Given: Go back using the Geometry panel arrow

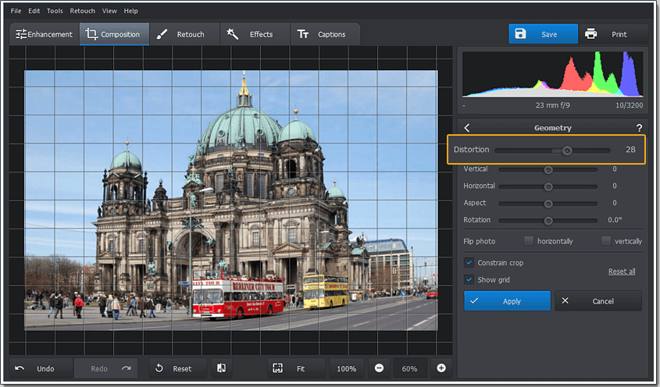Looking at the screenshot, I should pos(467,128).
